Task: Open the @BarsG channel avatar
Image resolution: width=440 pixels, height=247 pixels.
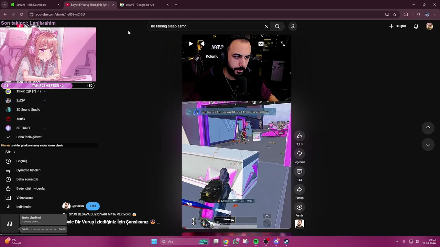Action: coord(66,206)
